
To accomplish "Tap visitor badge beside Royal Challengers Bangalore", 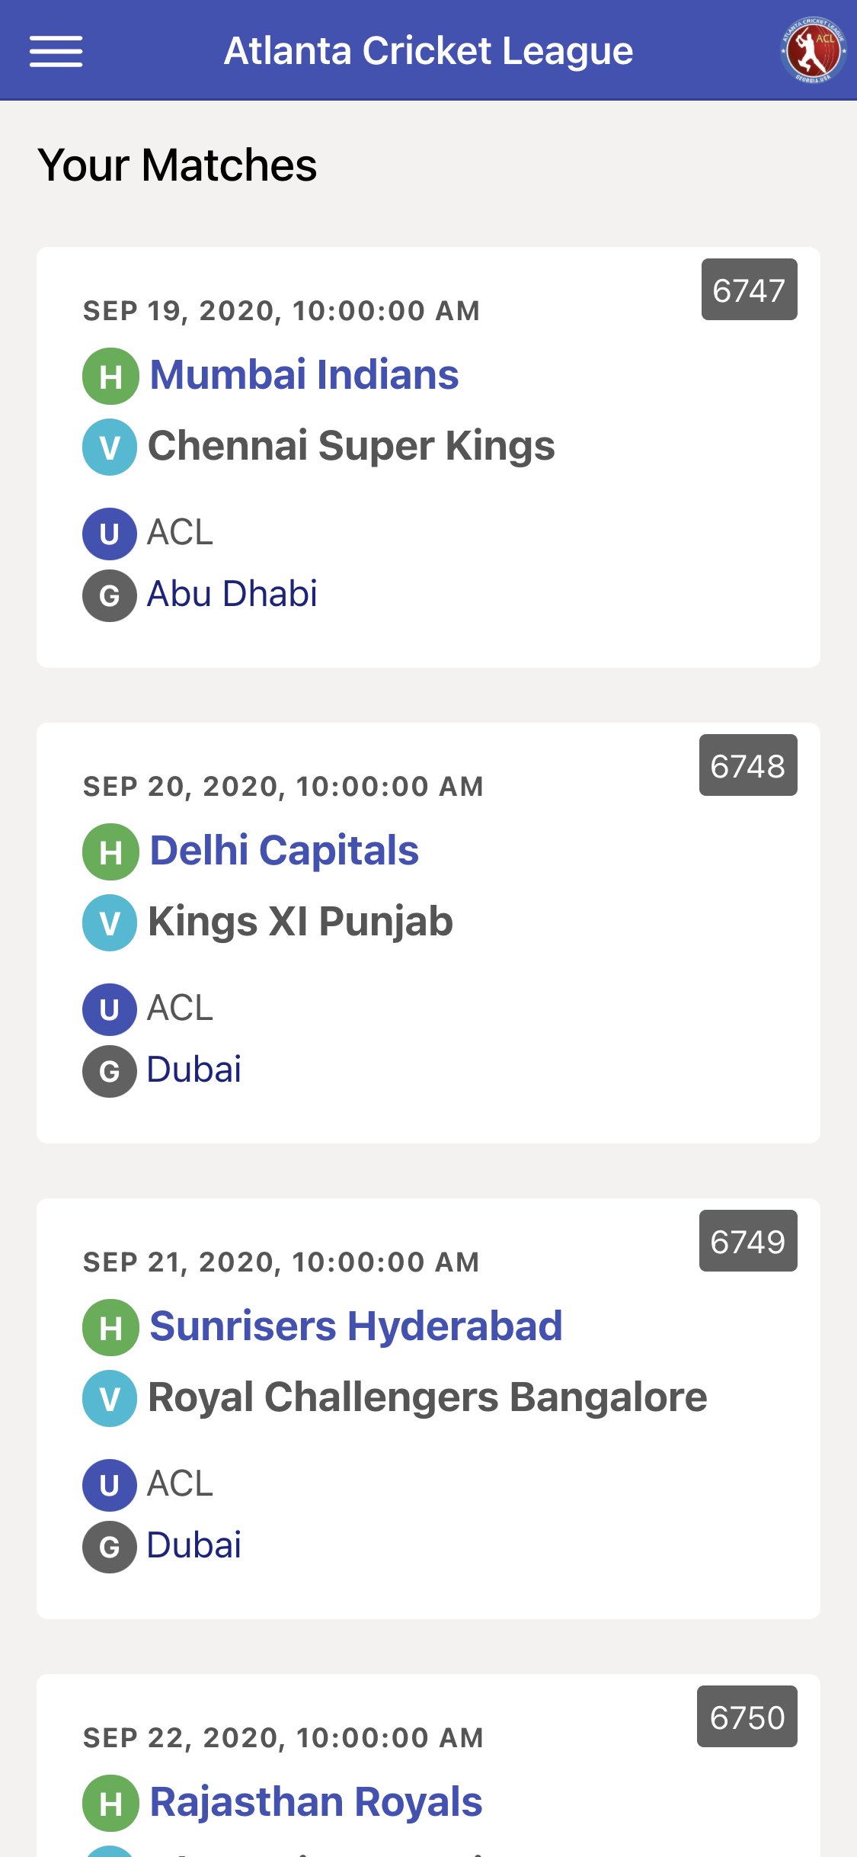I will point(110,1398).
